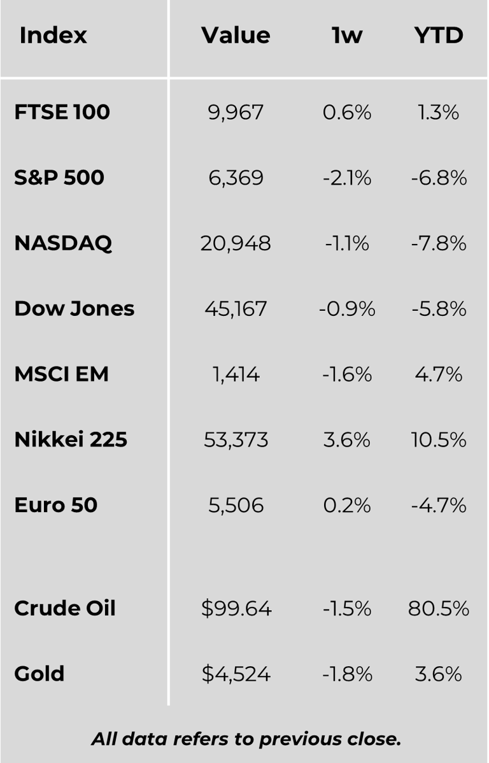Click the 1w column header

point(347,35)
